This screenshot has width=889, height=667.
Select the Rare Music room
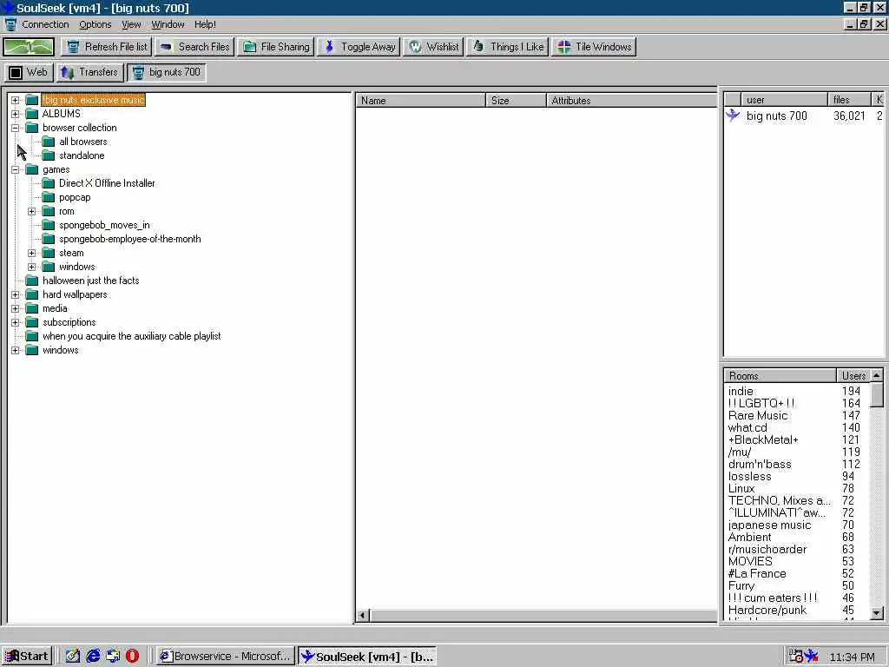(758, 416)
